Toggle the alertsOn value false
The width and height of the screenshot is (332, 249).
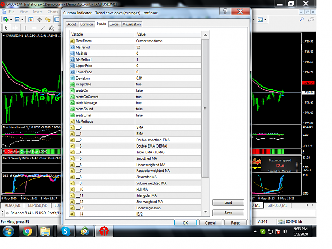[168, 90]
